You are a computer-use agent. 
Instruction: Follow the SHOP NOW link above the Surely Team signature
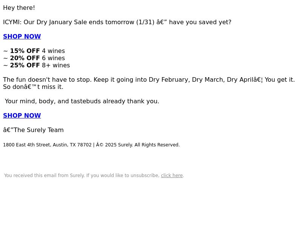pyautogui.click(x=22, y=115)
